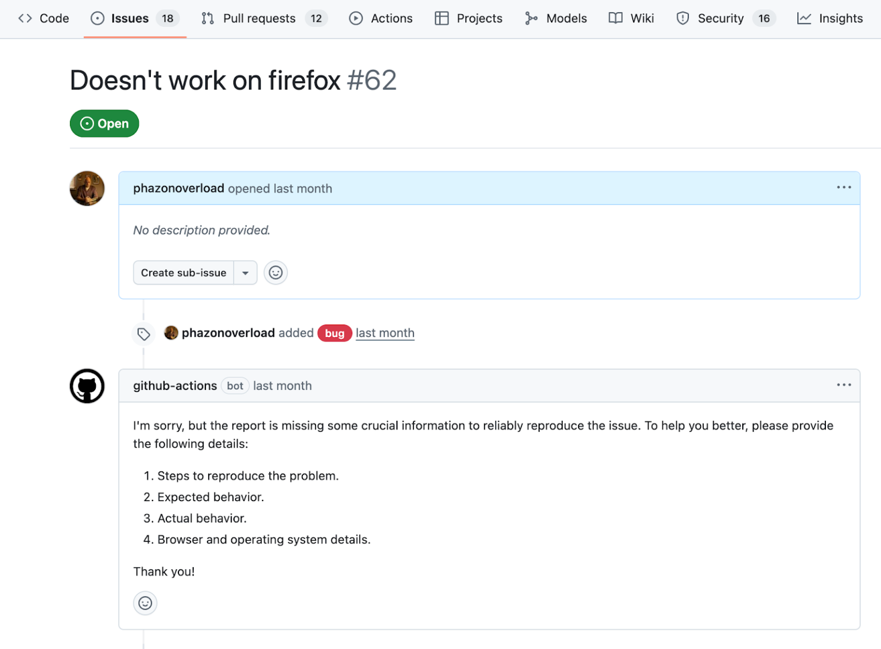The width and height of the screenshot is (881, 649).
Task: Click the label tag icon on the timeline
Action: [143, 333]
